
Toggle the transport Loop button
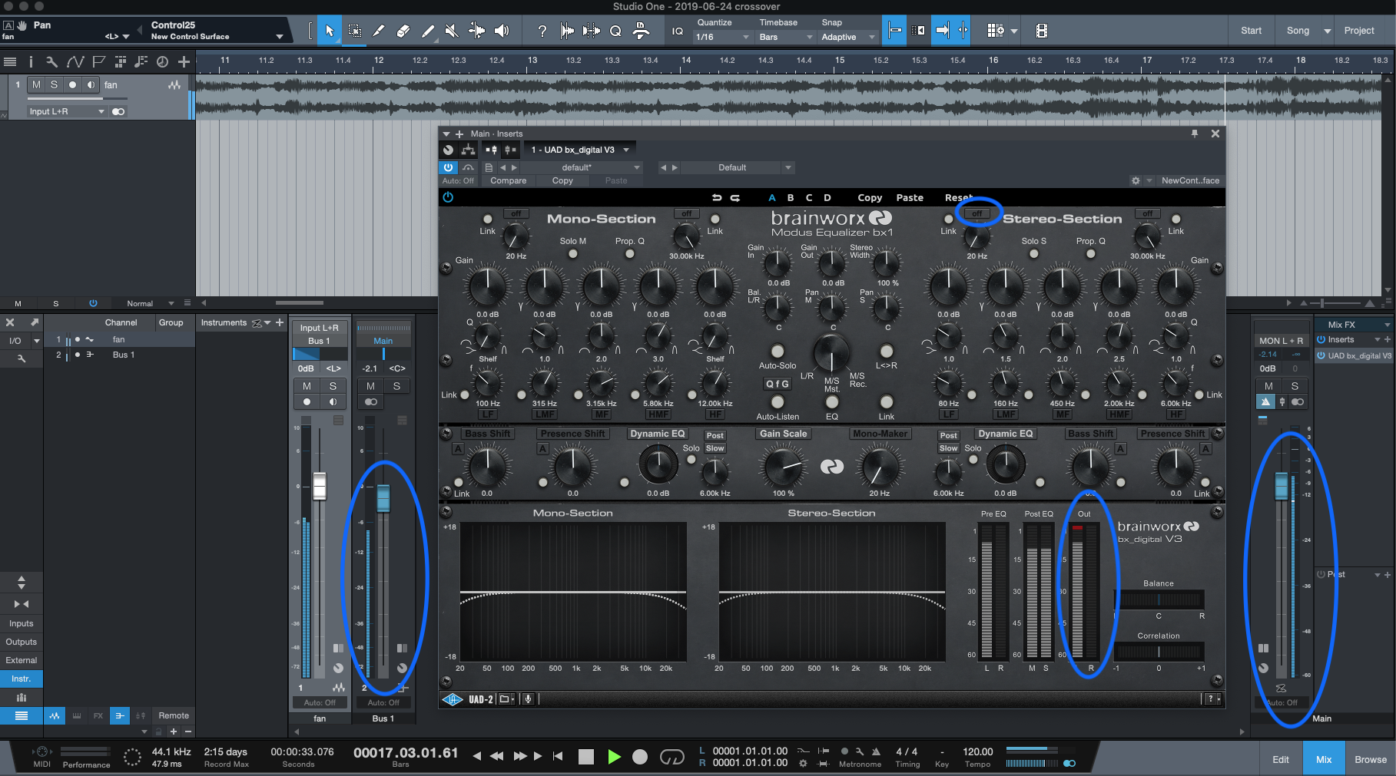coord(671,758)
